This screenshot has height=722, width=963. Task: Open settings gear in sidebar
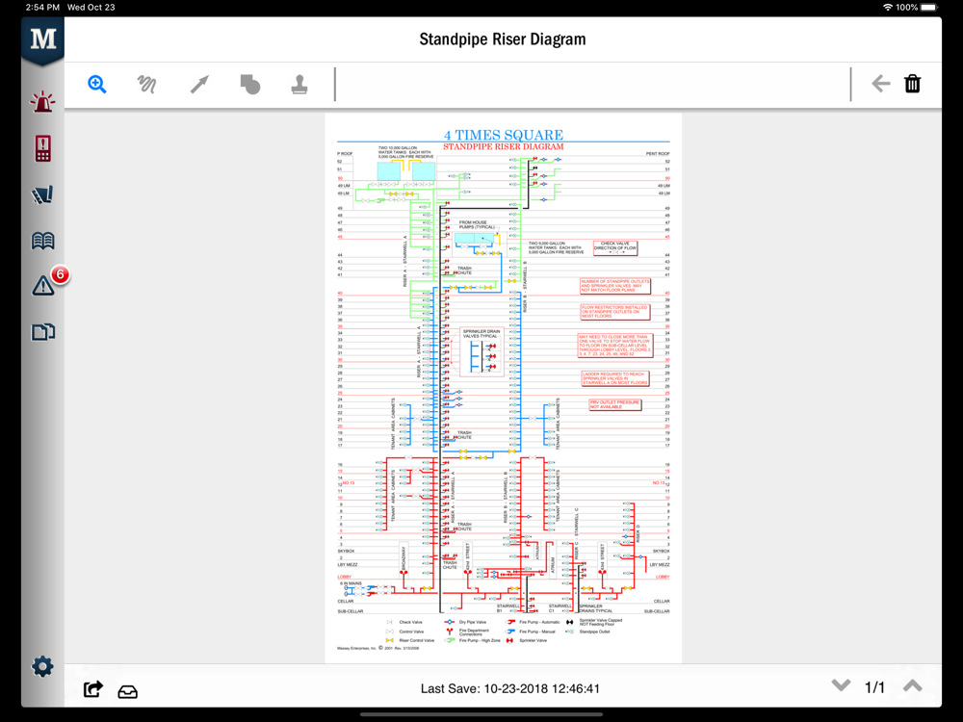(x=43, y=666)
